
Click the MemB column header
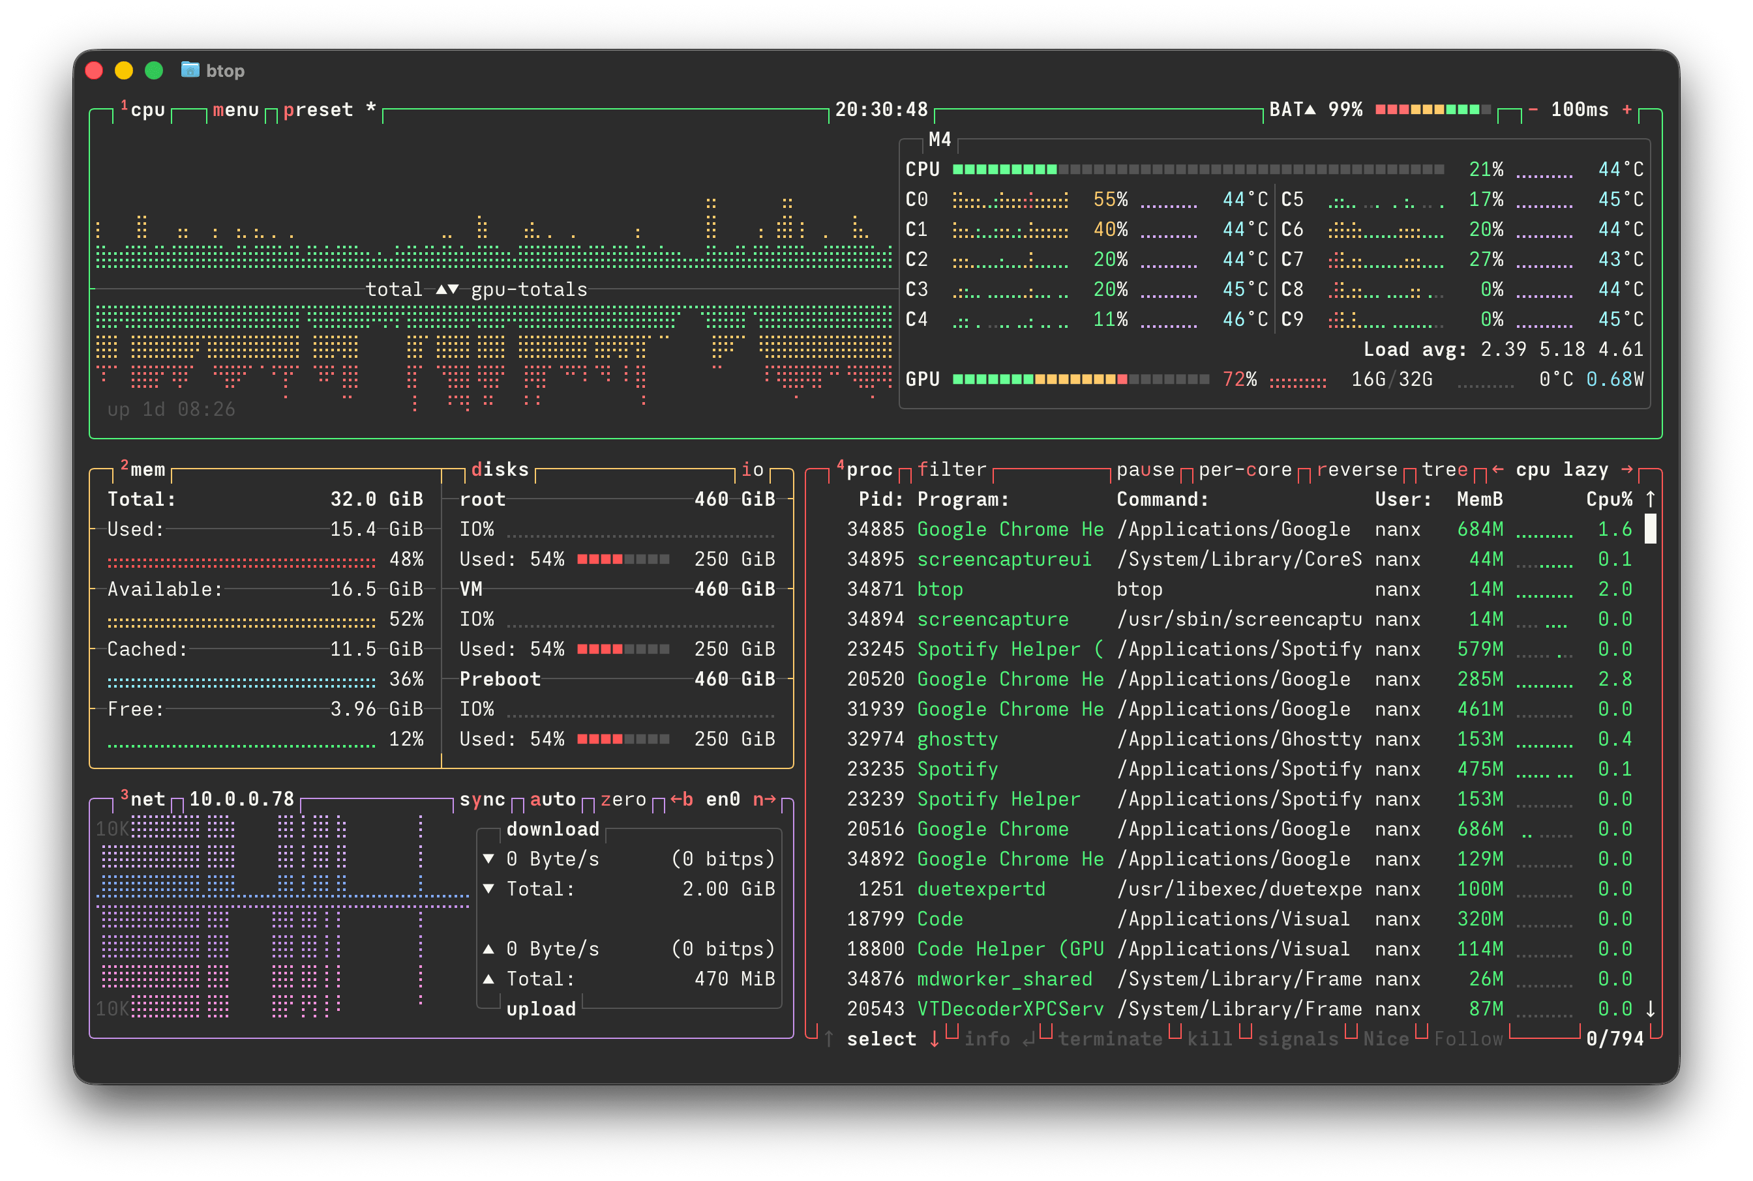pos(1480,499)
